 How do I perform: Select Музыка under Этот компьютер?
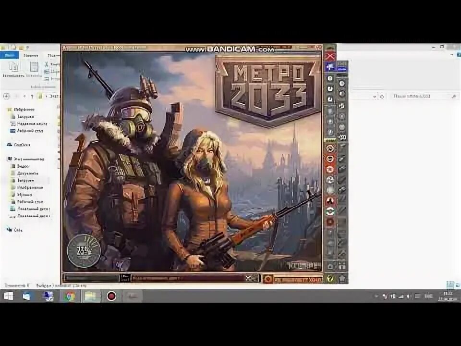(22, 195)
